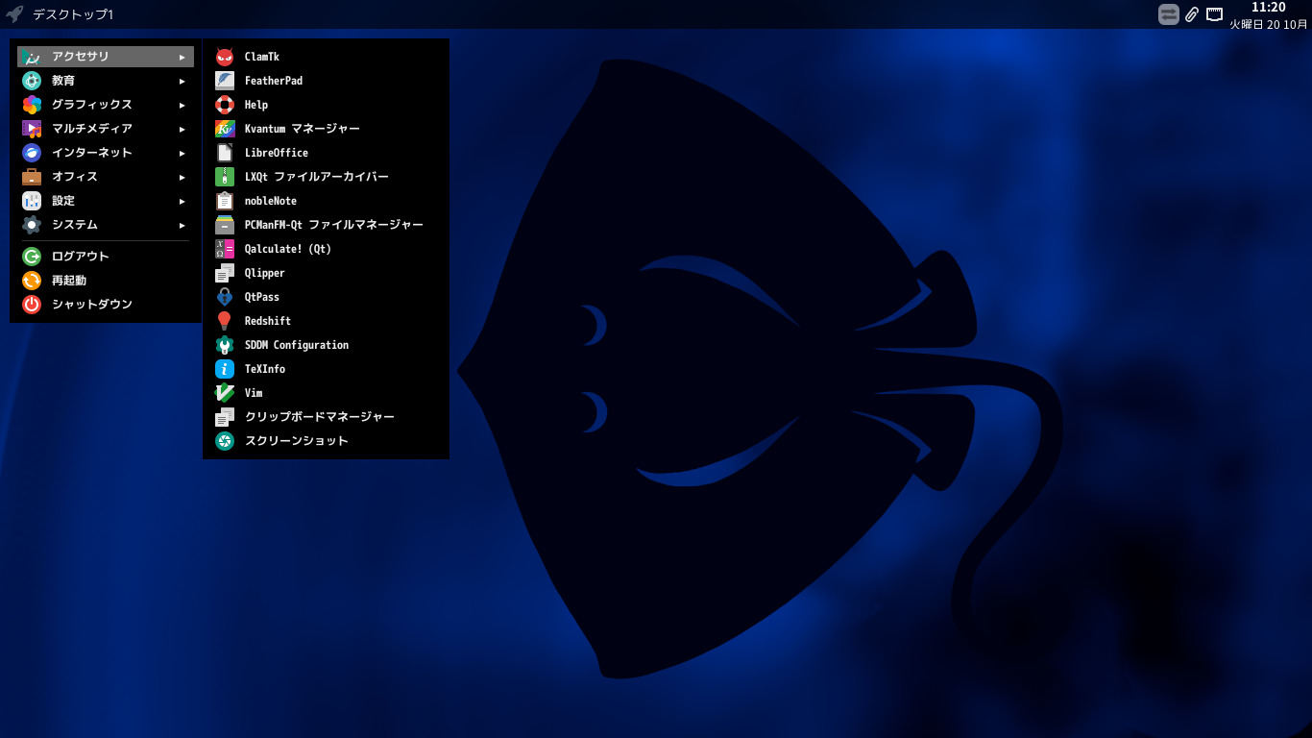Click the デスクトップ1 desktop switcher label

73,14
